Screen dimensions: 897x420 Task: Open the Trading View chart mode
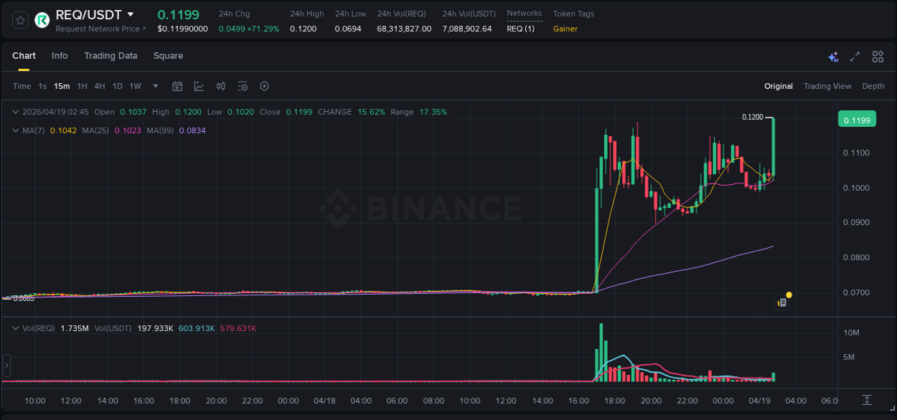pos(827,86)
